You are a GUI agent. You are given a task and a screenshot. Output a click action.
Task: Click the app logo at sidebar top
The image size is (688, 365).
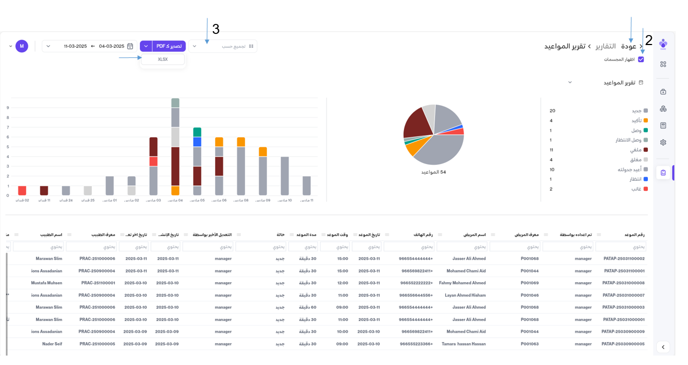[663, 44]
